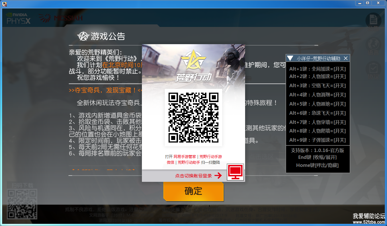Image resolution: width=387 pixels, height=226 pixels.
Task: Open the 协议 agreement checkmark icon
Action: click(x=373, y=71)
